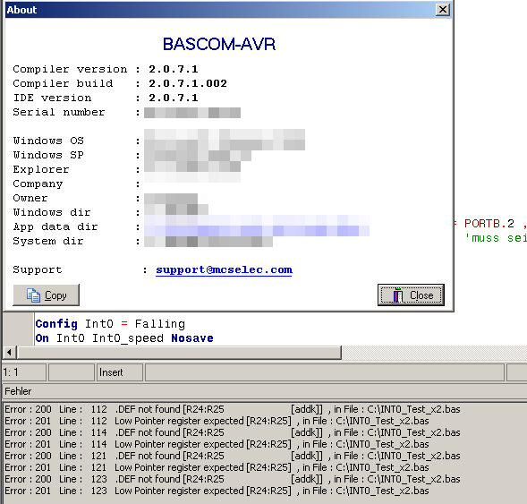The height and width of the screenshot is (504, 527).
Task: Select Error 200 row for line 112
Action: (x=232, y=409)
